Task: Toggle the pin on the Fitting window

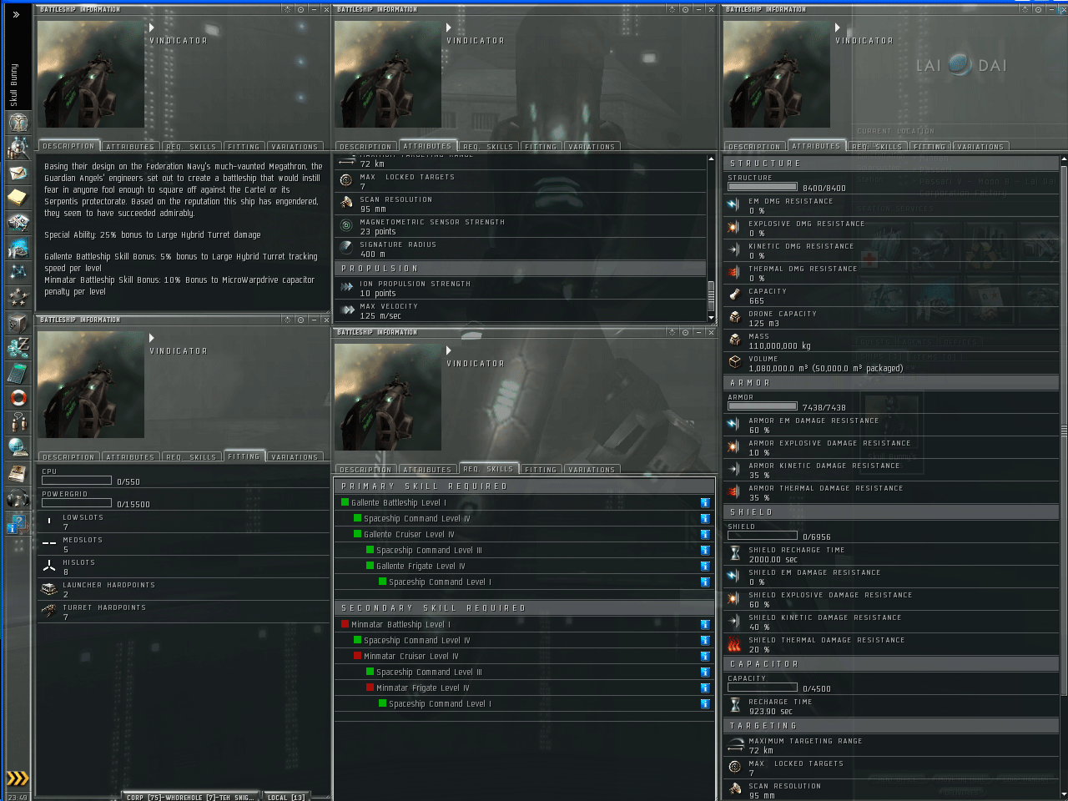Action: point(300,320)
